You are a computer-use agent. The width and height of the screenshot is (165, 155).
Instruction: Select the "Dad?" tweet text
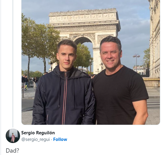pyautogui.click(x=12, y=151)
